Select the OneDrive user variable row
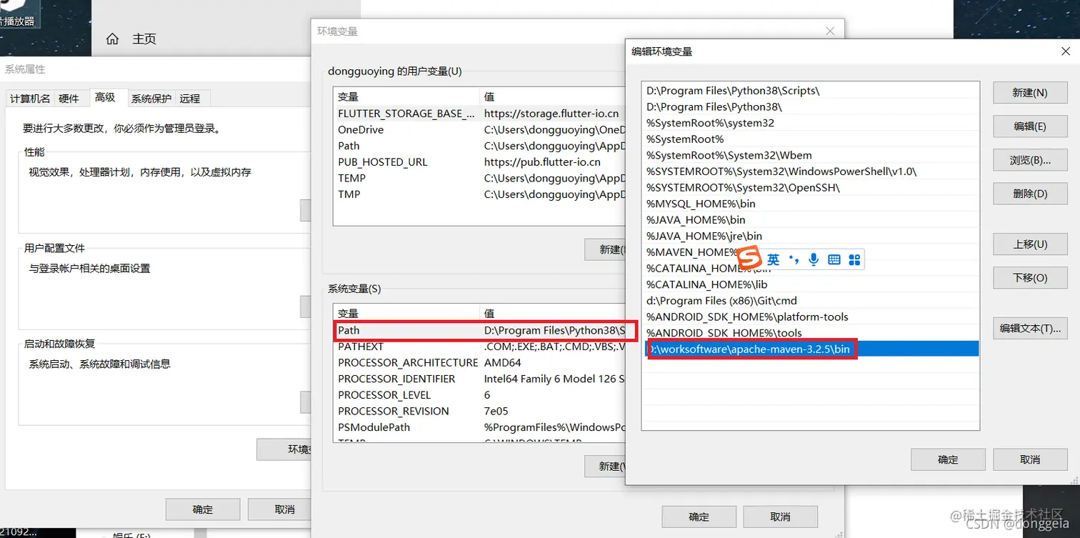This screenshot has width=1080, height=538. [479, 129]
